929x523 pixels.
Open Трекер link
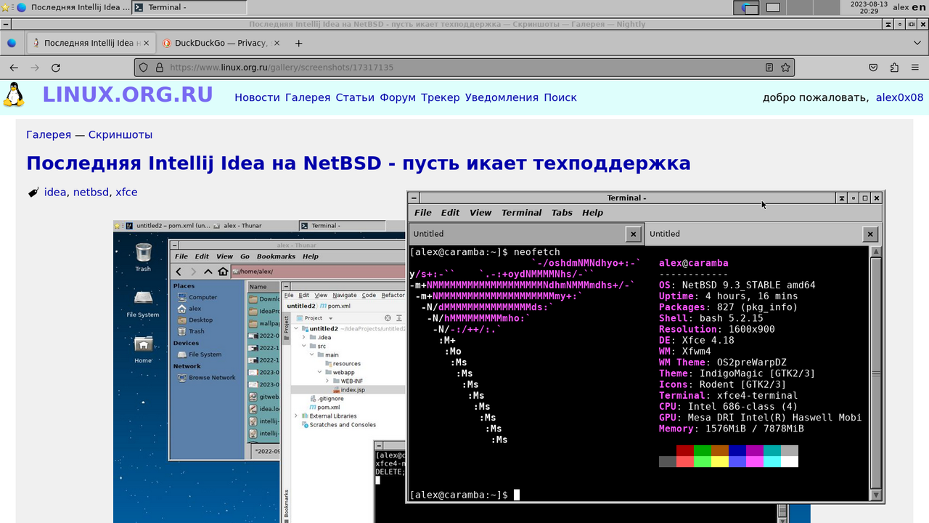[441, 97]
